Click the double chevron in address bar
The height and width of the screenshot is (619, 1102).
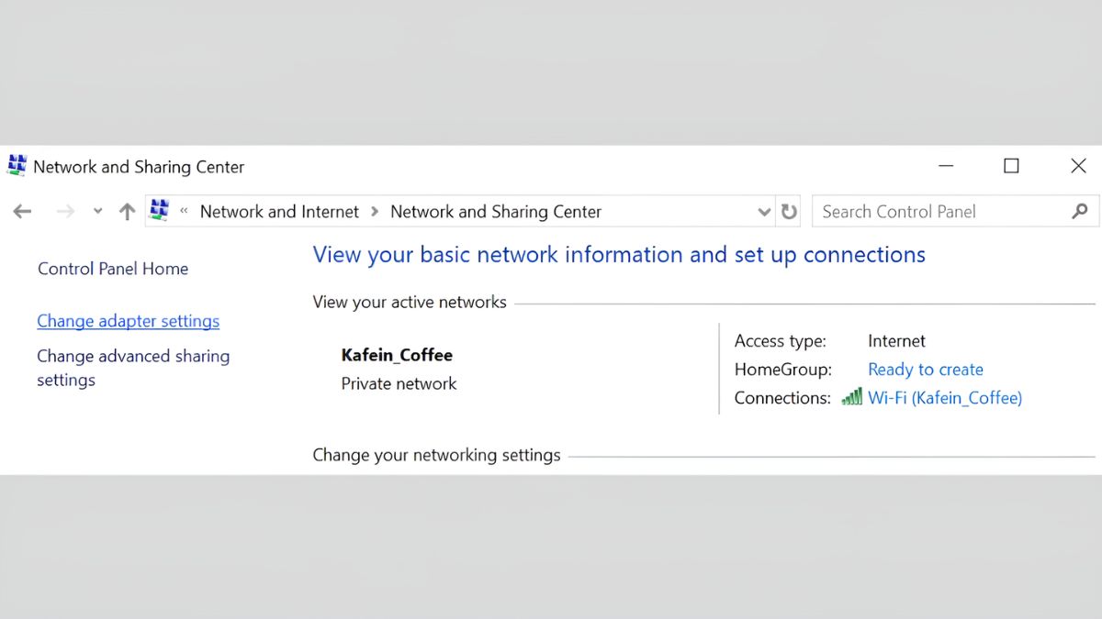click(x=184, y=211)
